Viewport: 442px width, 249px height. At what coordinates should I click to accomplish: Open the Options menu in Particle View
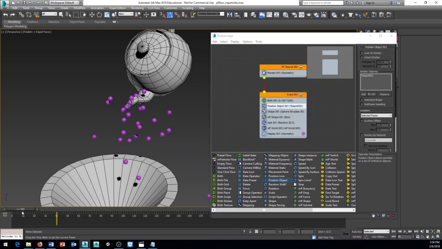(247, 41)
